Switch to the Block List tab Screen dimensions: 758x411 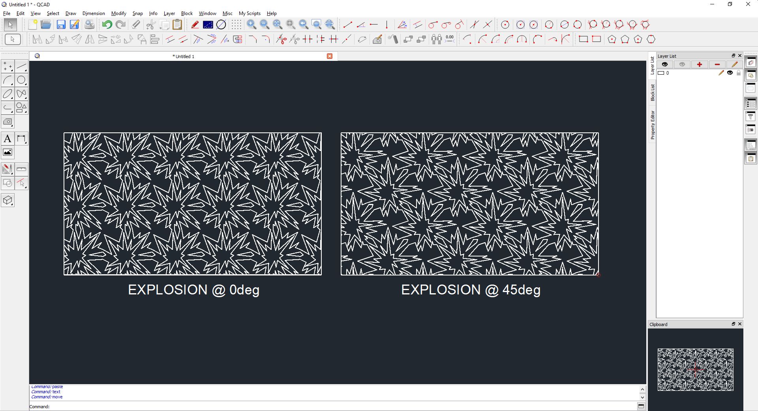click(652, 92)
